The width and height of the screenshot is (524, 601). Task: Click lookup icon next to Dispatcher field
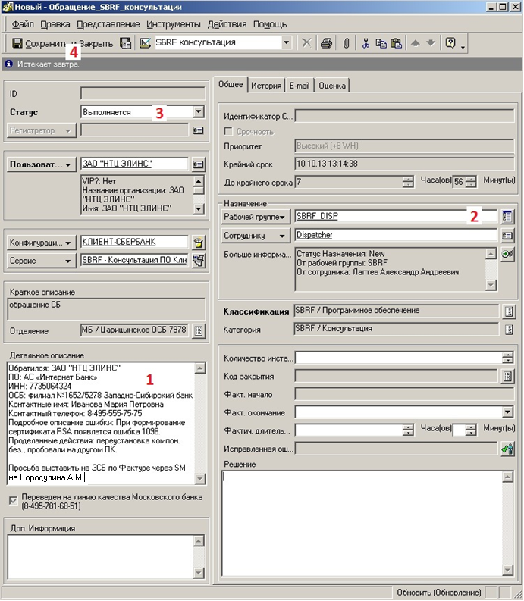pyautogui.click(x=507, y=235)
